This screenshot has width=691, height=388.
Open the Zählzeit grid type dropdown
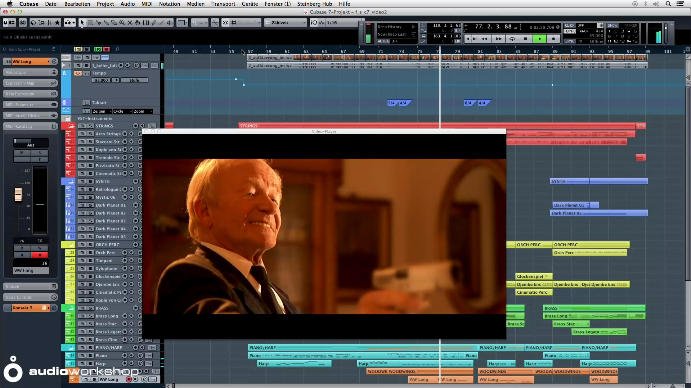point(286,23)
